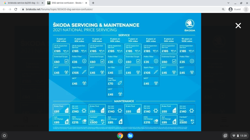The width and height of the screenshot is (250, 140).
Task: Click the 3 years Brake Fluid icon
Action: [x=67, y=110]
